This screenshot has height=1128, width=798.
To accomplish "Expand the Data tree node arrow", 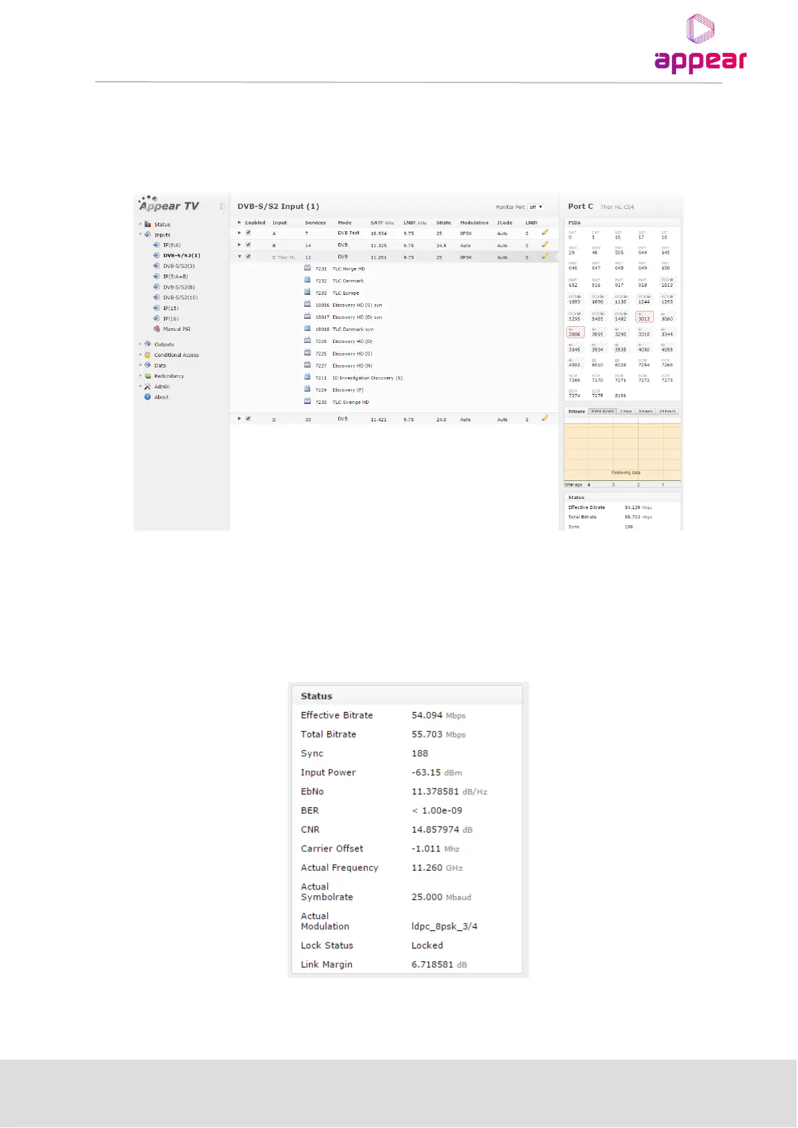I will [141, 365].
